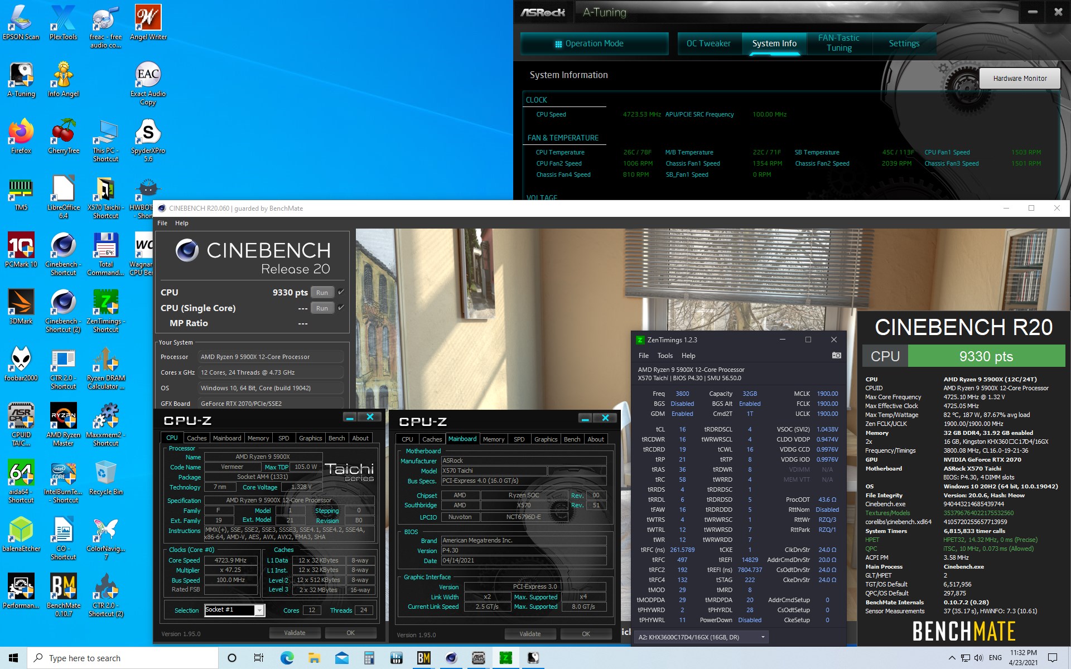Viewport: 1071px width, 669px height.
Task: Open Ryzen DRAM Calculator icon
Action: click(x=106, y=368)
